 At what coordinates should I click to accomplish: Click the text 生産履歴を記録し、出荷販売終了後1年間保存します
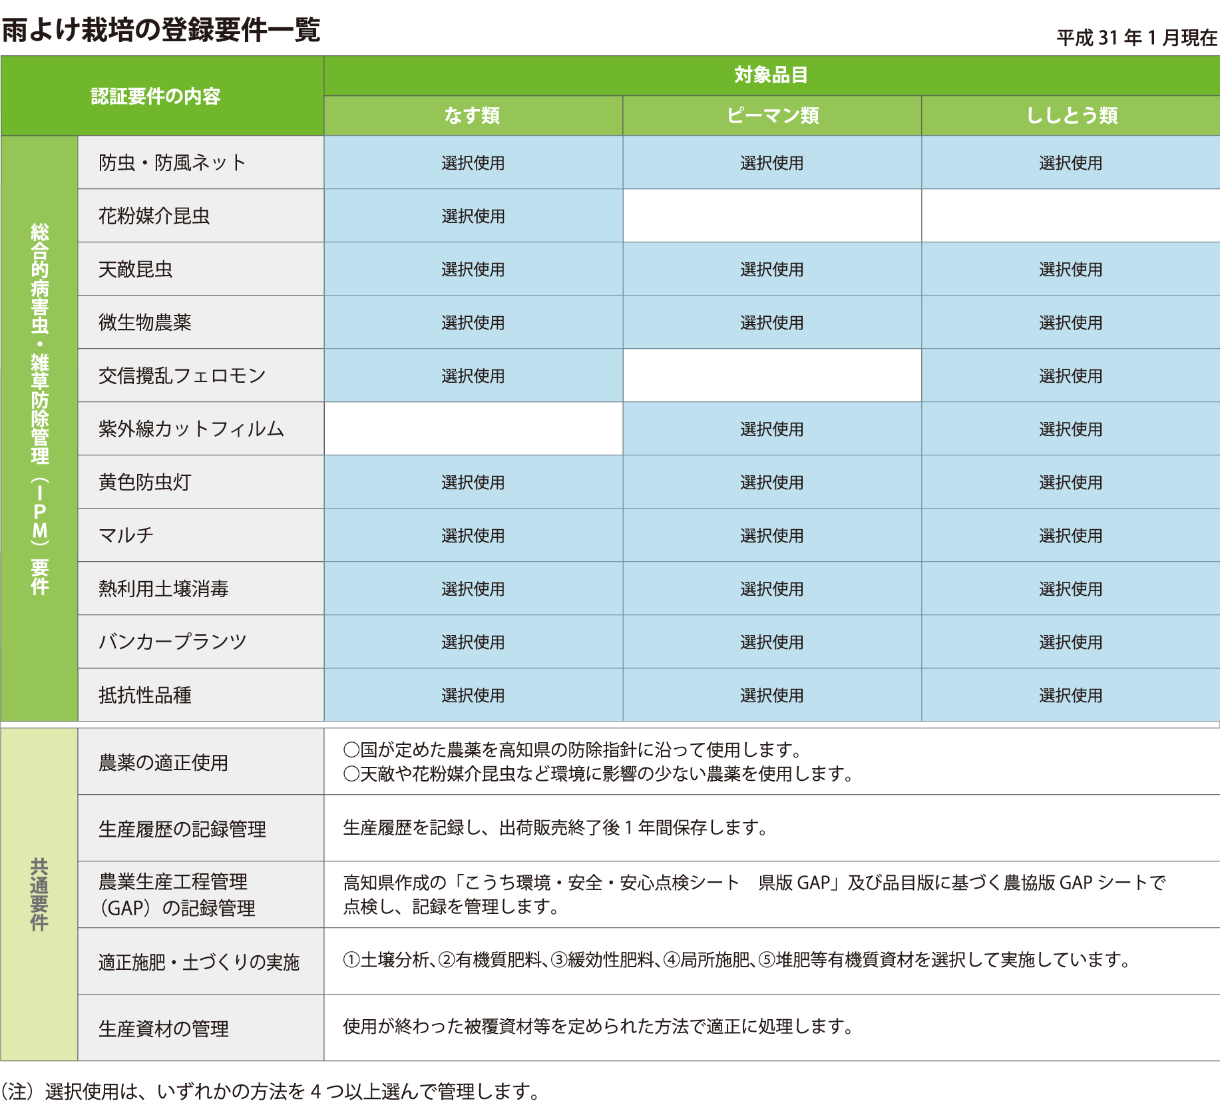[556, 827]
